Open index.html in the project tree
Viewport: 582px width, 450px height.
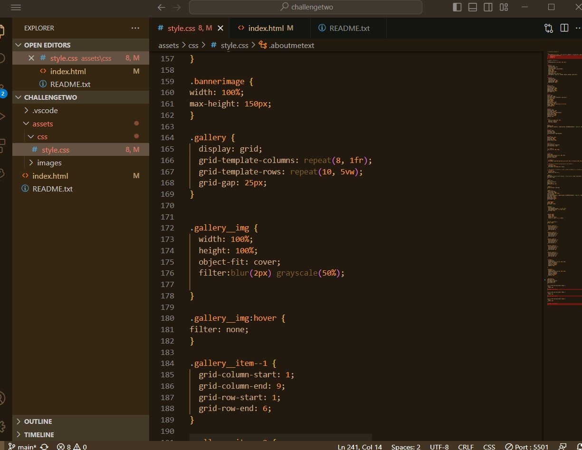[81, 176]
